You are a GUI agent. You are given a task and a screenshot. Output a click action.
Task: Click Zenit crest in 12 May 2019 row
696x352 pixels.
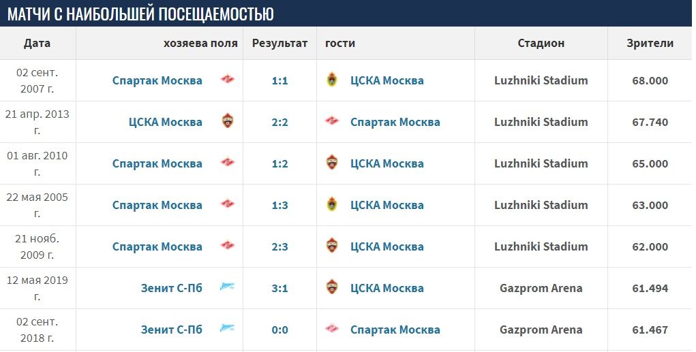coord(227,287)
